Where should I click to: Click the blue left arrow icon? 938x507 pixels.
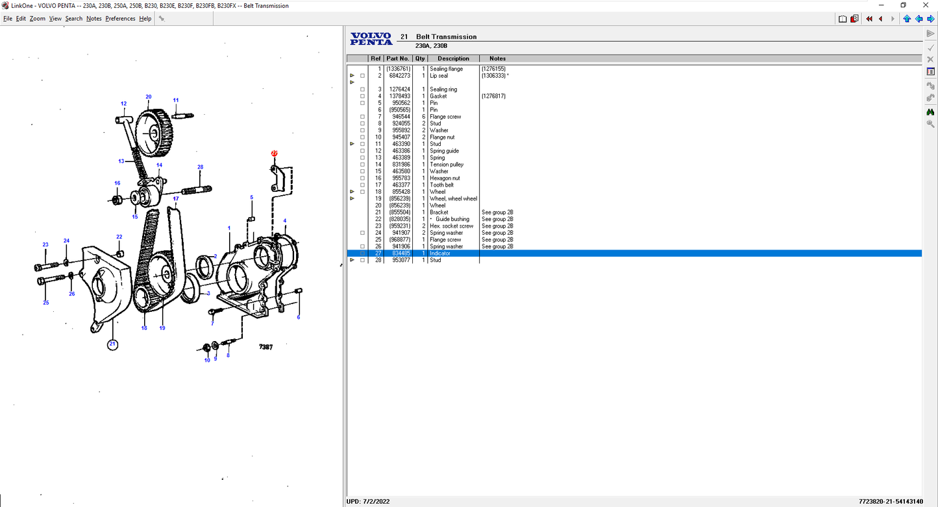(919, 19)
